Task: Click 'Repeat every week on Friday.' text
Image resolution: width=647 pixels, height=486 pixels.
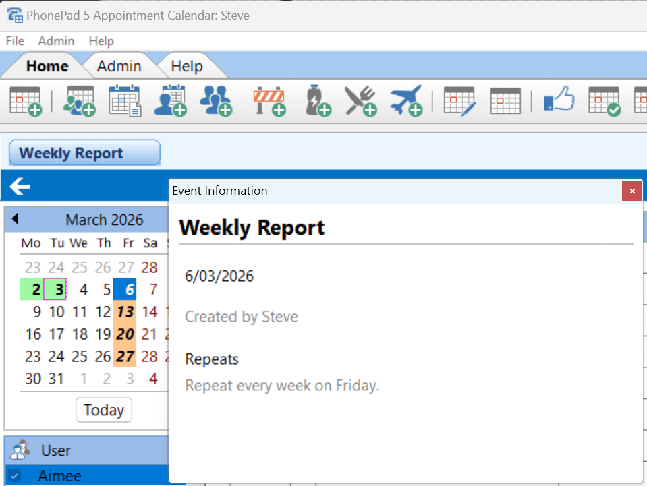Action: click(282, 386)
